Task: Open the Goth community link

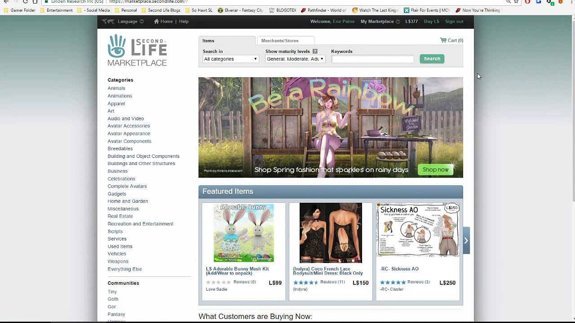Action: 113,299
